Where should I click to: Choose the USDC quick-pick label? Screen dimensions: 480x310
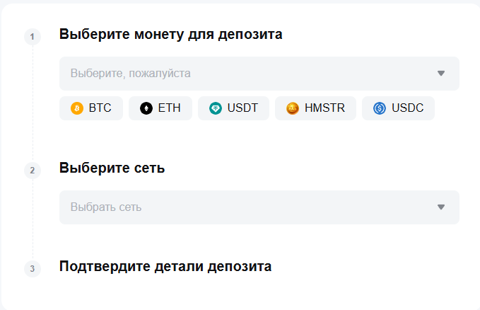click(x=408, y=108)
